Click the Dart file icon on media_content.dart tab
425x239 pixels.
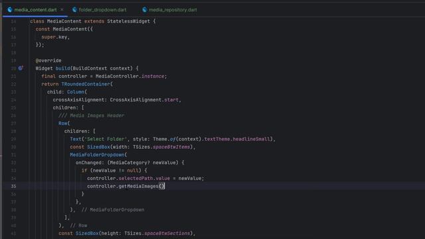click(x=10, y=10)
